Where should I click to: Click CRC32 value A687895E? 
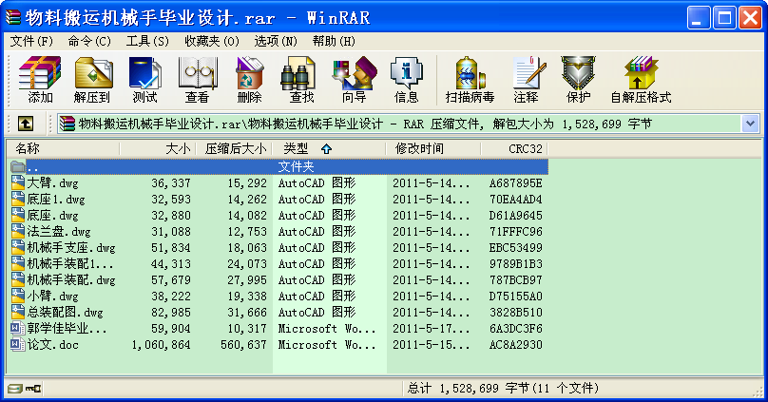[515, 183]
